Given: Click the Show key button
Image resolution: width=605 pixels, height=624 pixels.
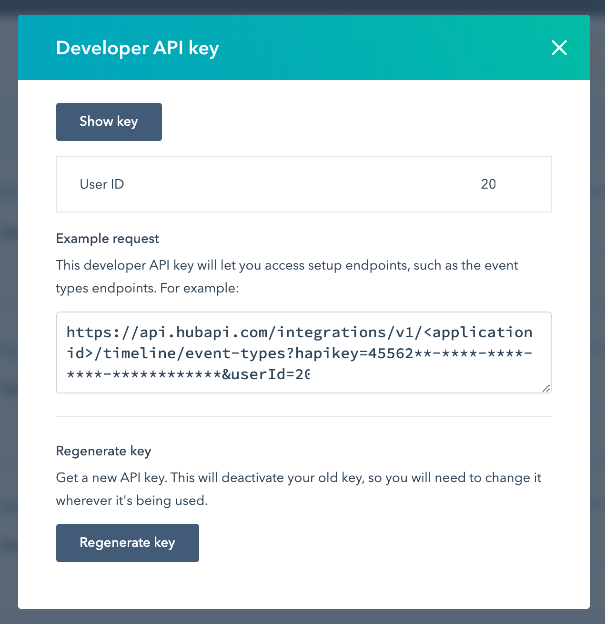Looking at the screenshot, I should point(109,121).
